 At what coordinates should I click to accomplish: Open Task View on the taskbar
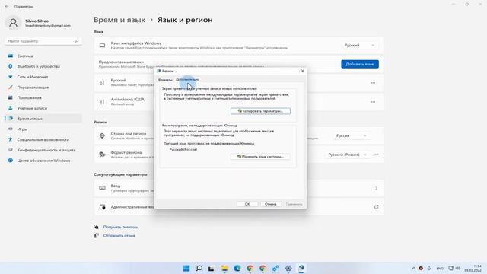click(212, 269)
